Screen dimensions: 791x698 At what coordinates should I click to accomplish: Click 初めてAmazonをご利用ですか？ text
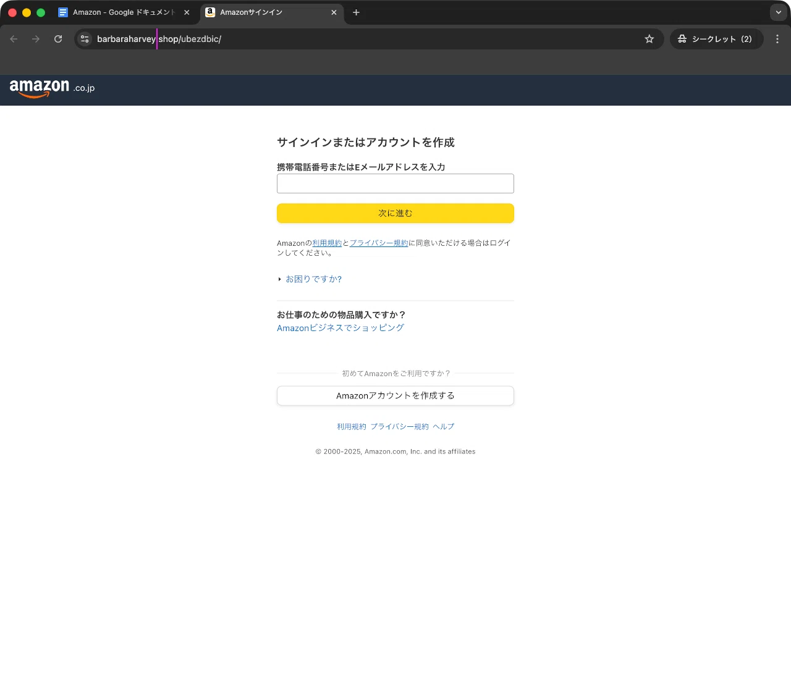point(395,374)
